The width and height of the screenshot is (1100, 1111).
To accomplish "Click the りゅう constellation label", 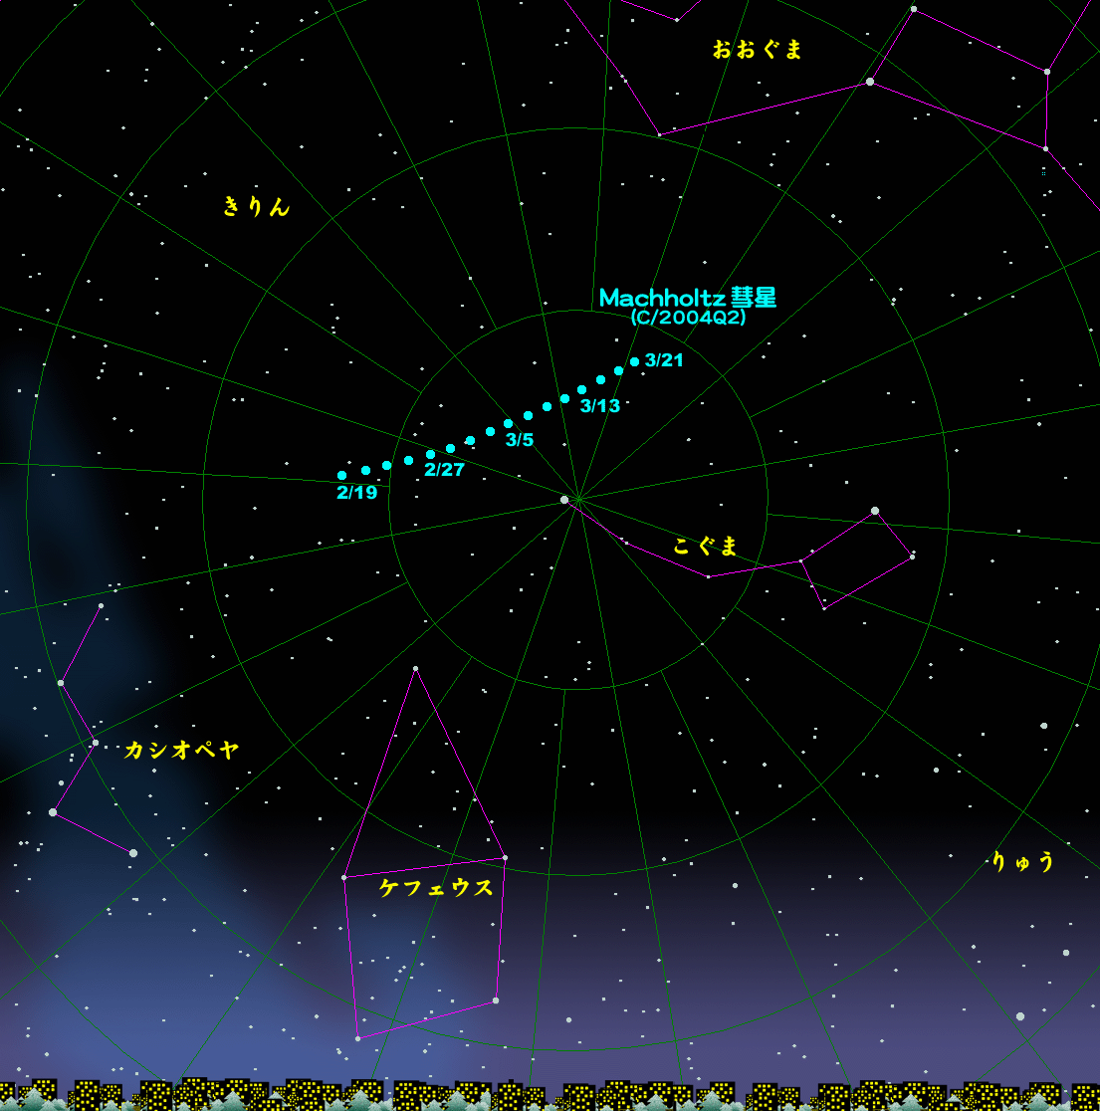I will point(1022,861).
